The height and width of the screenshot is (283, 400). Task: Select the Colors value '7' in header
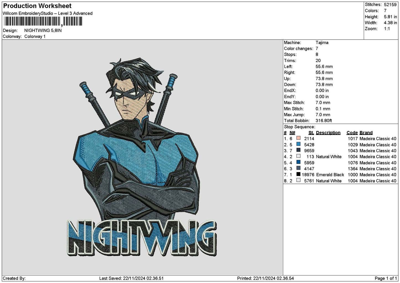[x=385, y=11]
